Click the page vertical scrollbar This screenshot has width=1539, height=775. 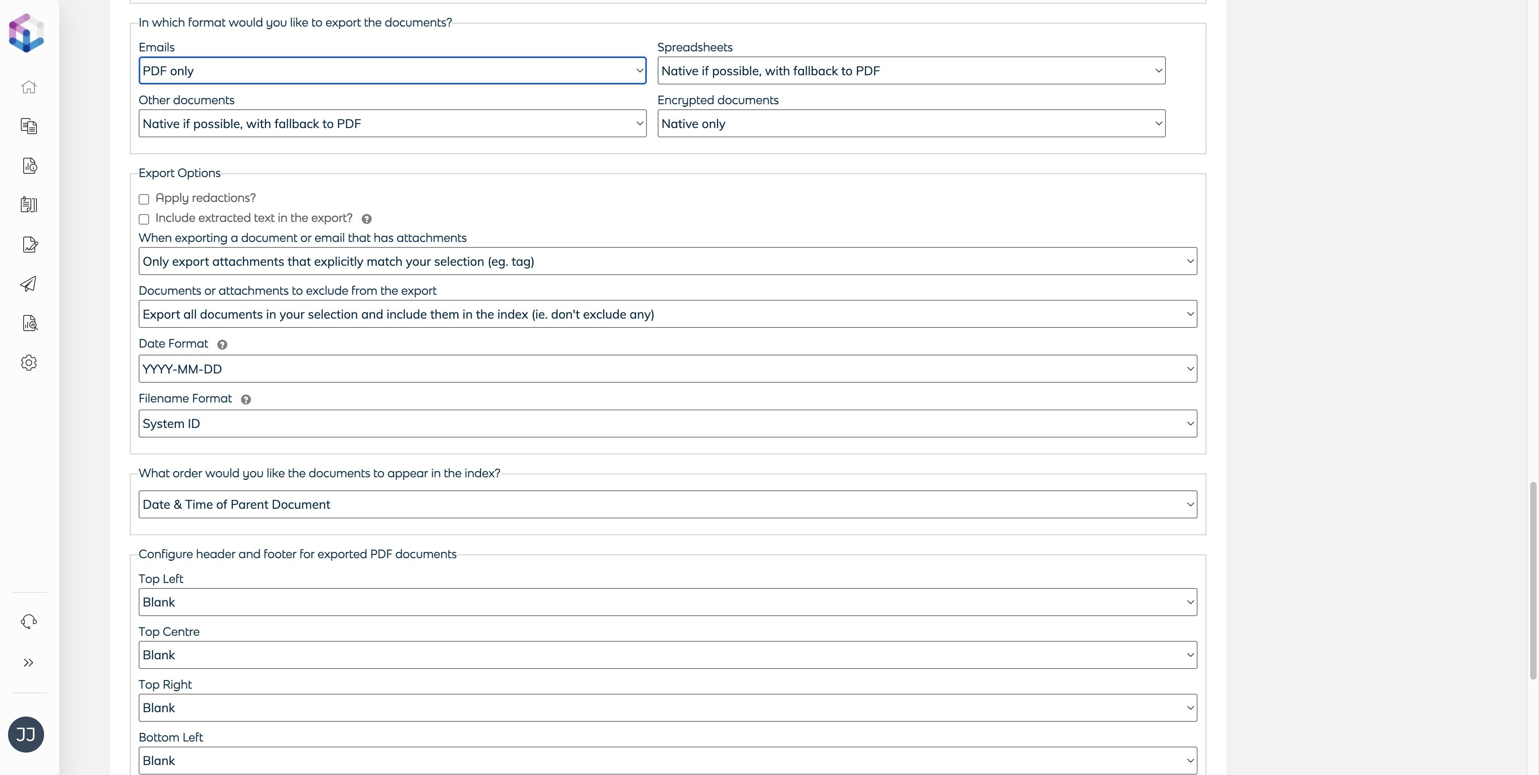tap(1533, 580)
